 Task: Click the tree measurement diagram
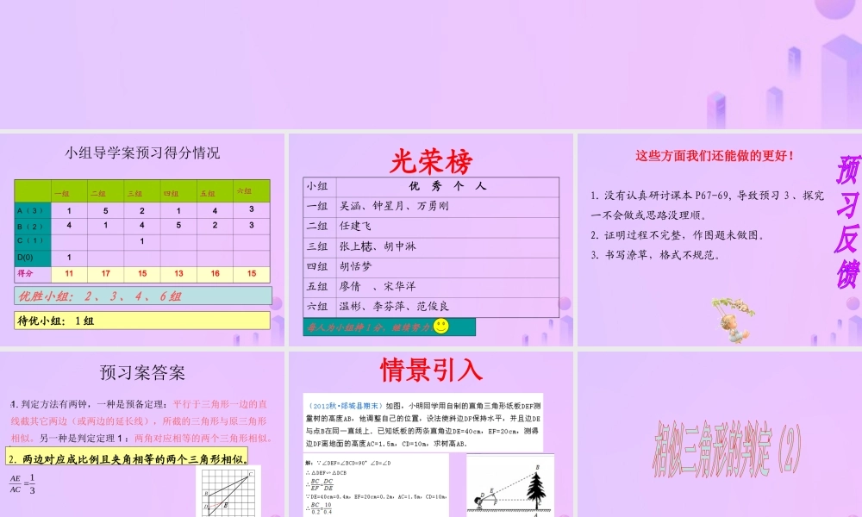510,486
